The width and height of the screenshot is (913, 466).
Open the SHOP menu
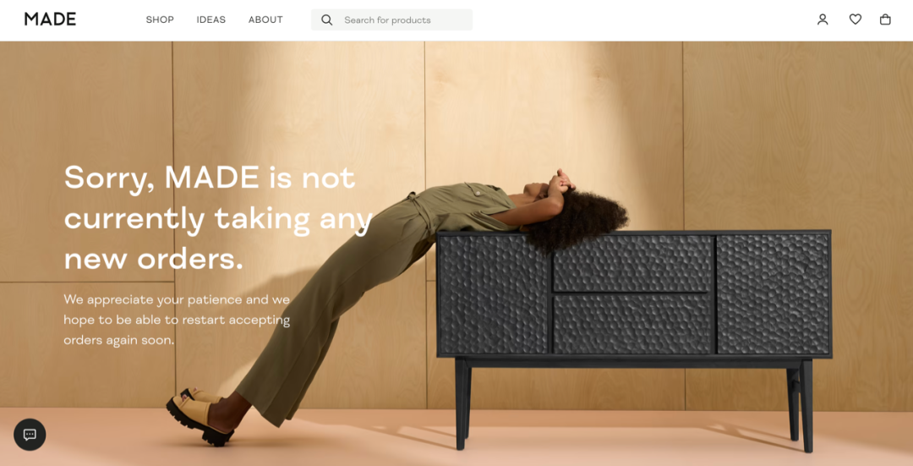click(x=160, y=19)
